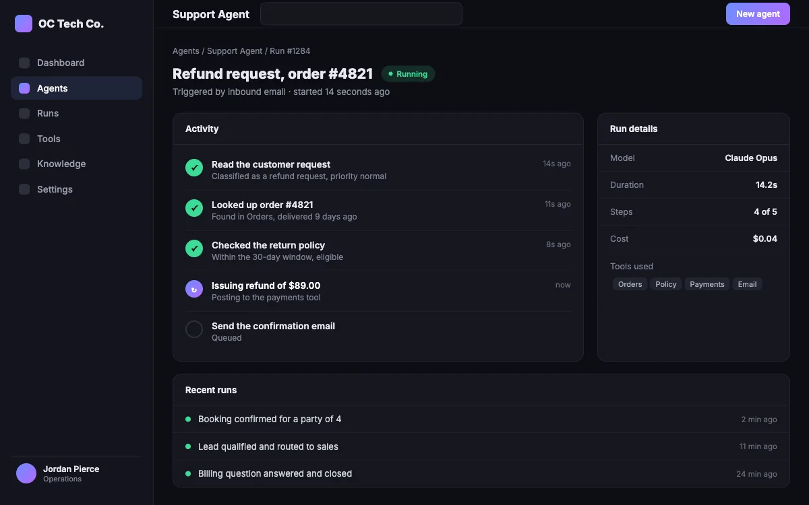This screenshot has height=505, width=809.
Task: Click the checkmark for Checked the return policy
Action: tap(194, 248)
